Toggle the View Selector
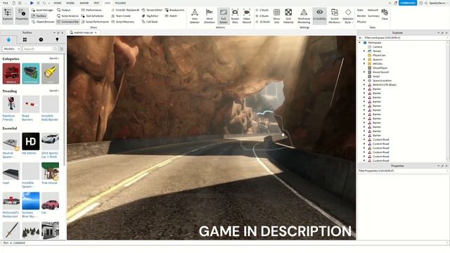450x253 pixels. [195, 16]
